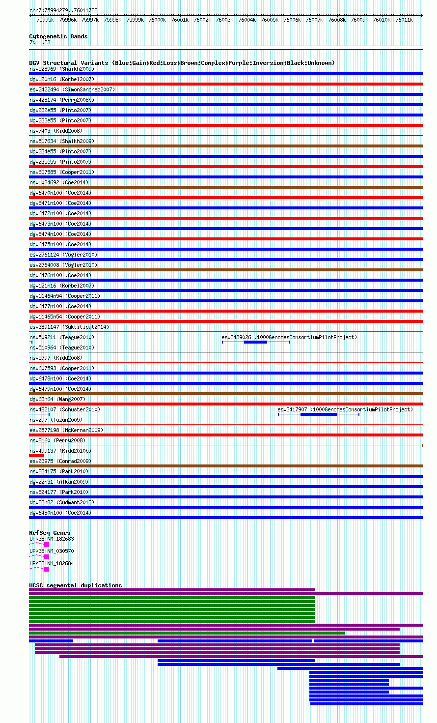Click dgv6475n100 (Coe2014) label
Image resolution: width=437 pixels, height=723 pixels.
tap(60, 244)
